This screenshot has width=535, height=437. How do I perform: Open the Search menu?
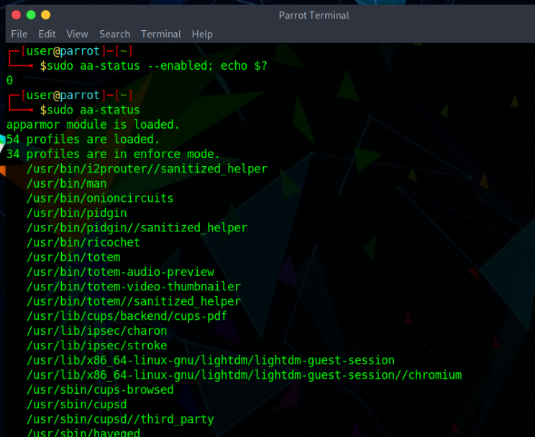point(114,34)
